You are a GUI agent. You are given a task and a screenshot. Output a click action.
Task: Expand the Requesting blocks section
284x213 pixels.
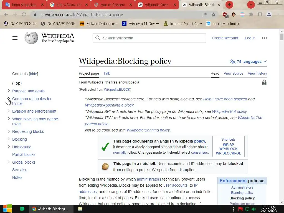click(9, 131)
